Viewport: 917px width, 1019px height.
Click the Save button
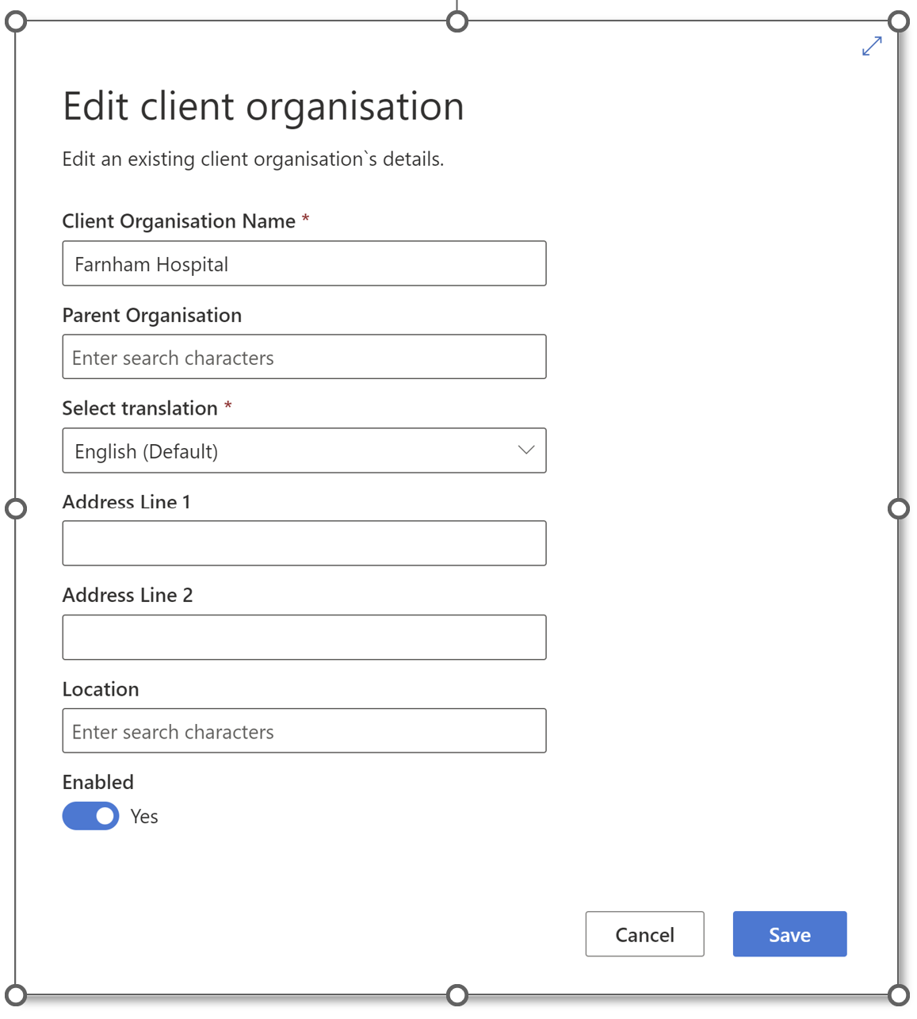pos(789,934)
